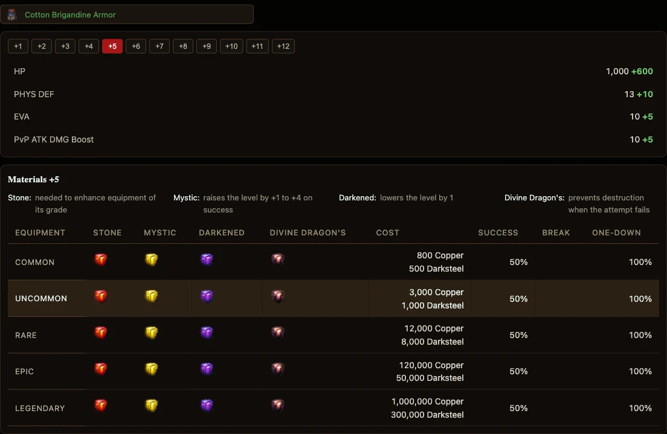Screen dimensions: 667x434
Task: Click the UNCOMMON equipment row label
Action: [x=41, y=298]
